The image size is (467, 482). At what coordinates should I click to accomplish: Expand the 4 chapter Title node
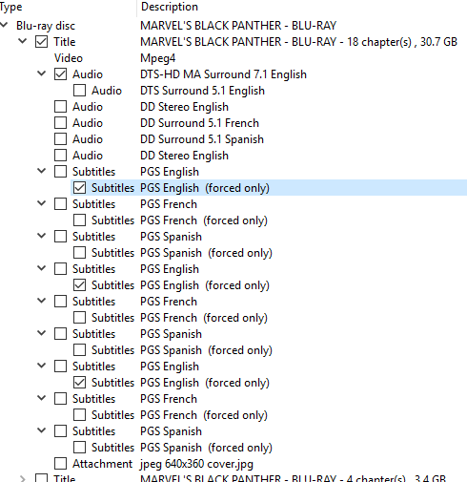pos(22,478)
